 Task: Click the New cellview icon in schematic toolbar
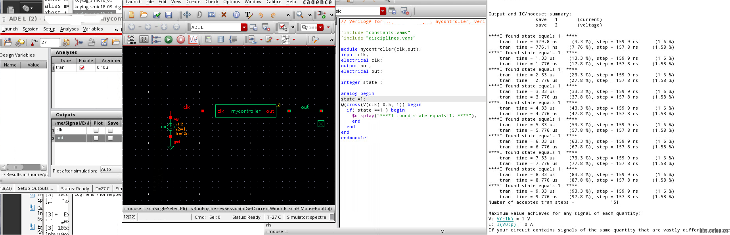pos(131,15)
